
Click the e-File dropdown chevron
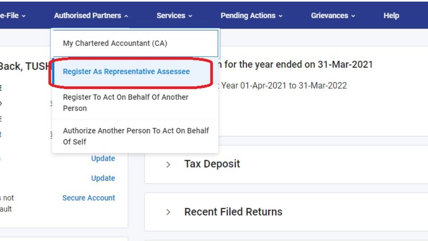tap(24, 16)
